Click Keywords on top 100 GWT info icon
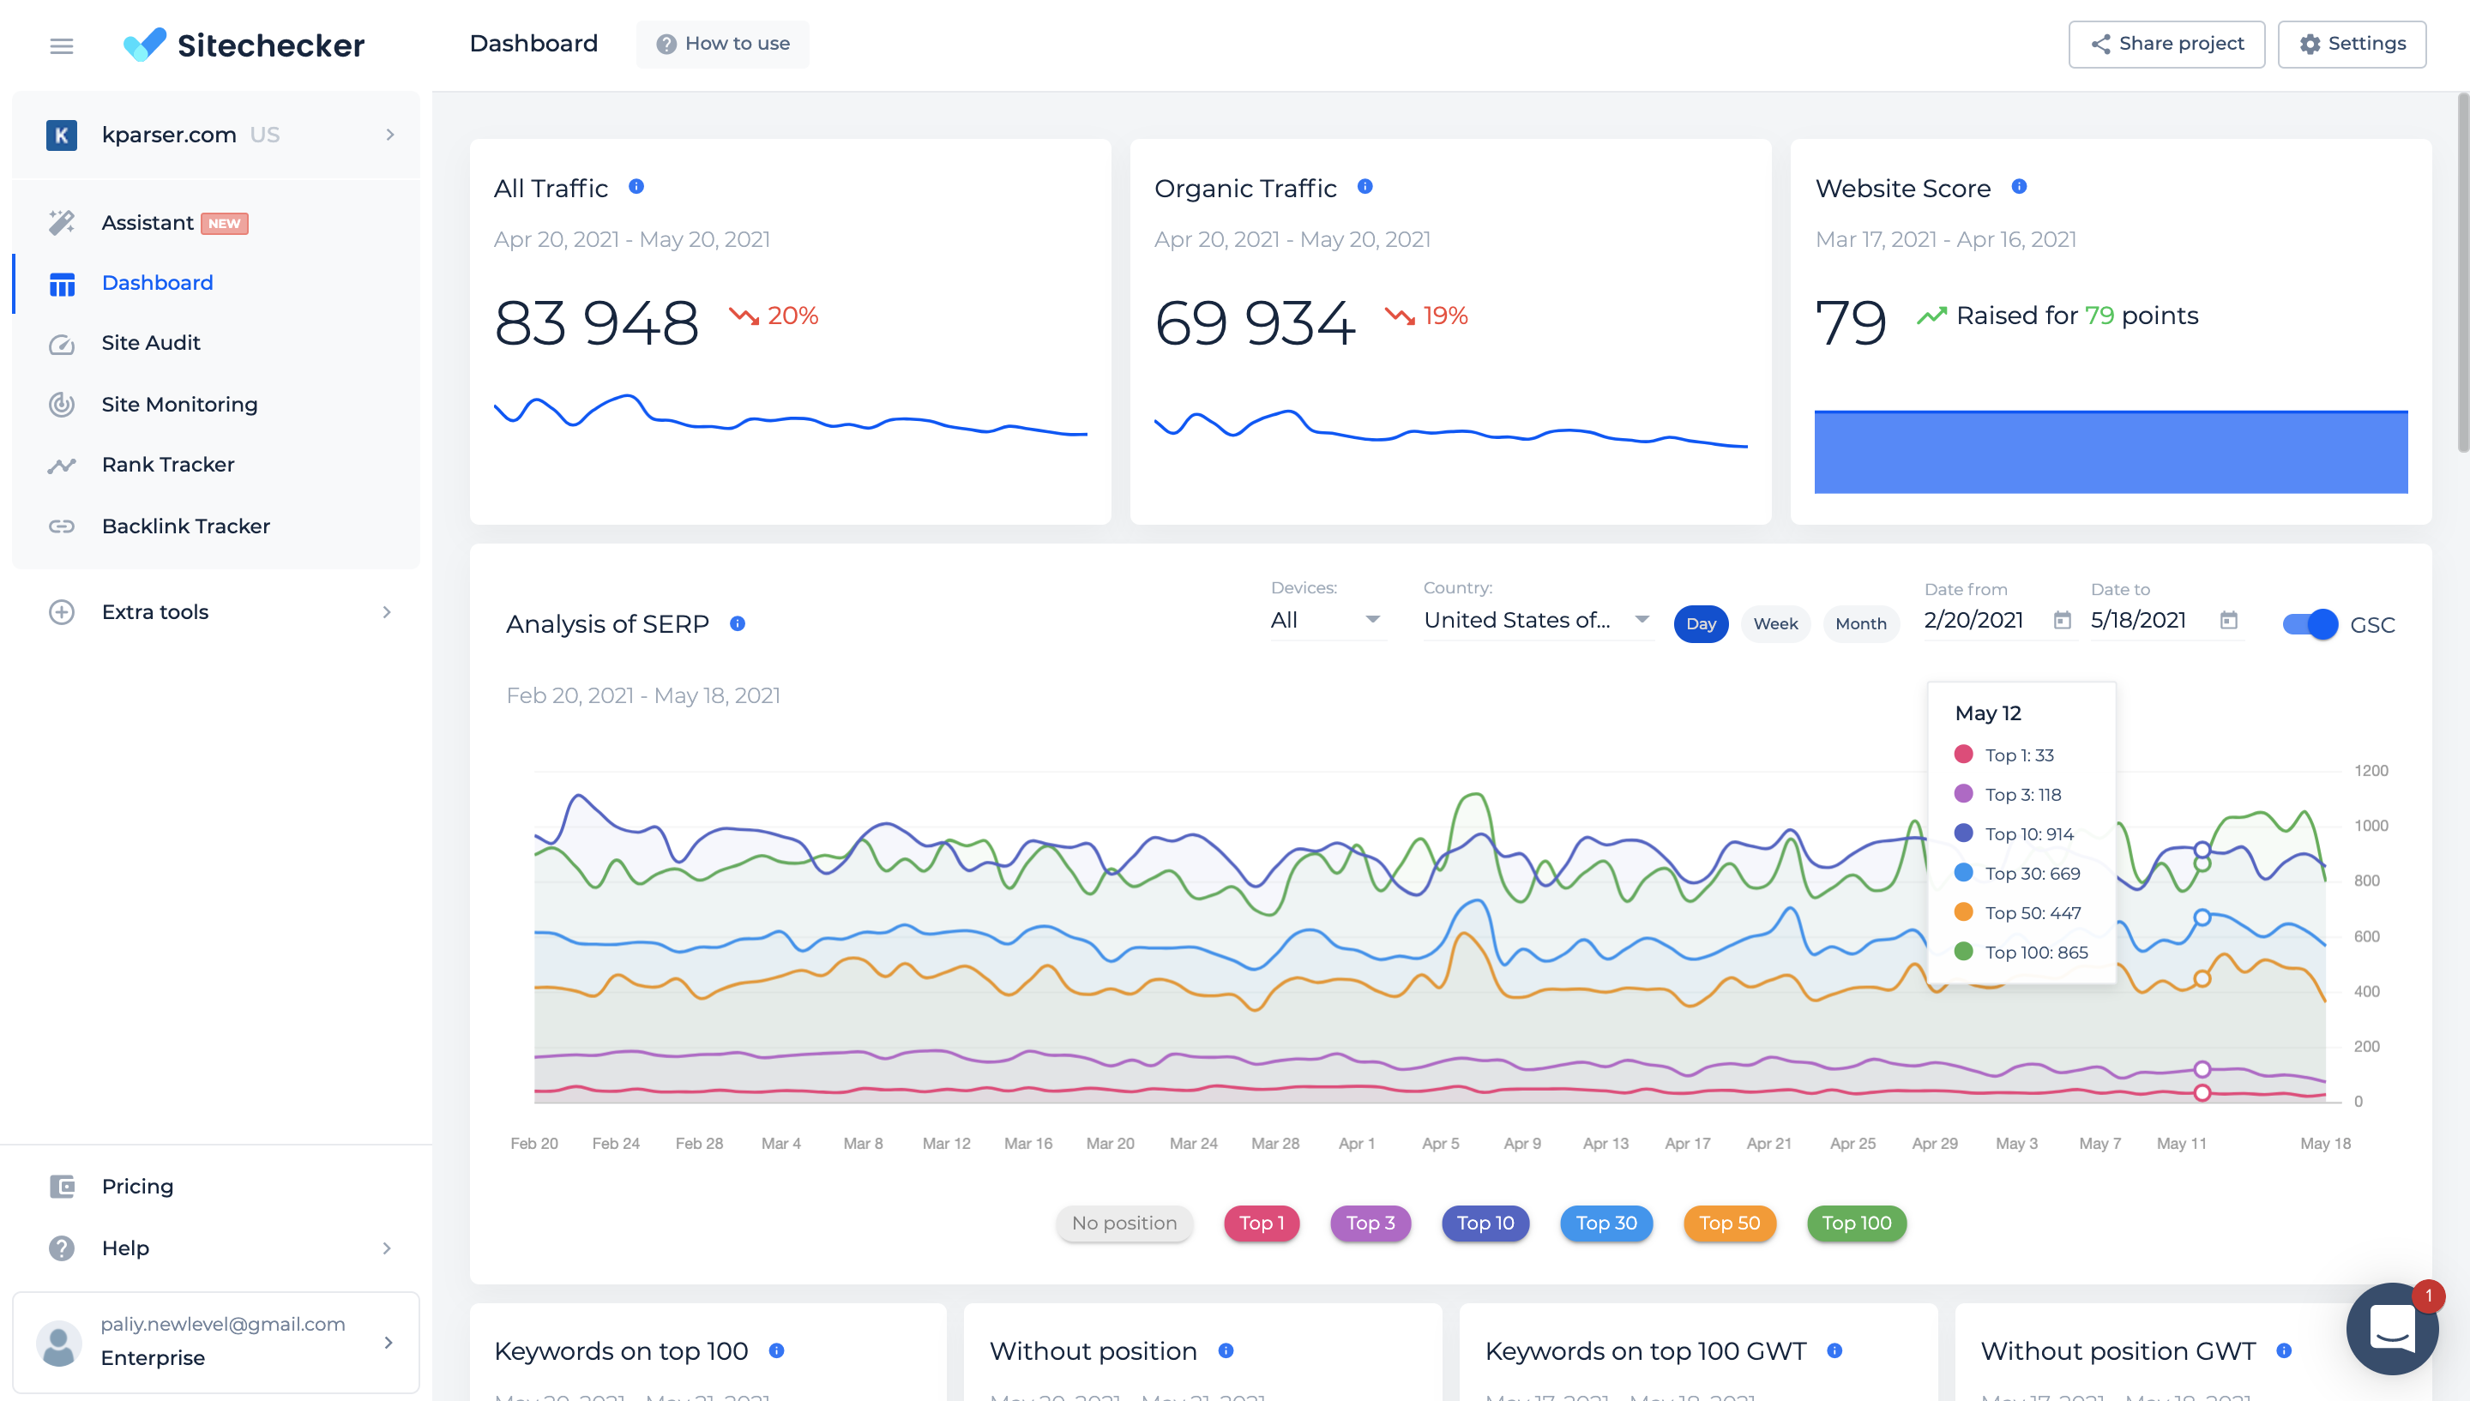 click(x=1835, y=1351)
